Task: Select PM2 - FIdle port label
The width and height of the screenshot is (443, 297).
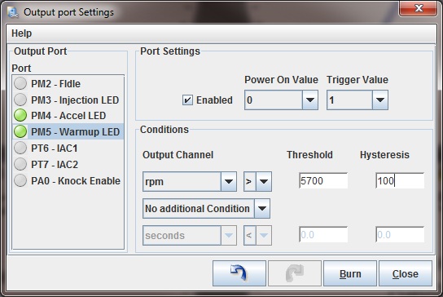Action: coord(55,84)
